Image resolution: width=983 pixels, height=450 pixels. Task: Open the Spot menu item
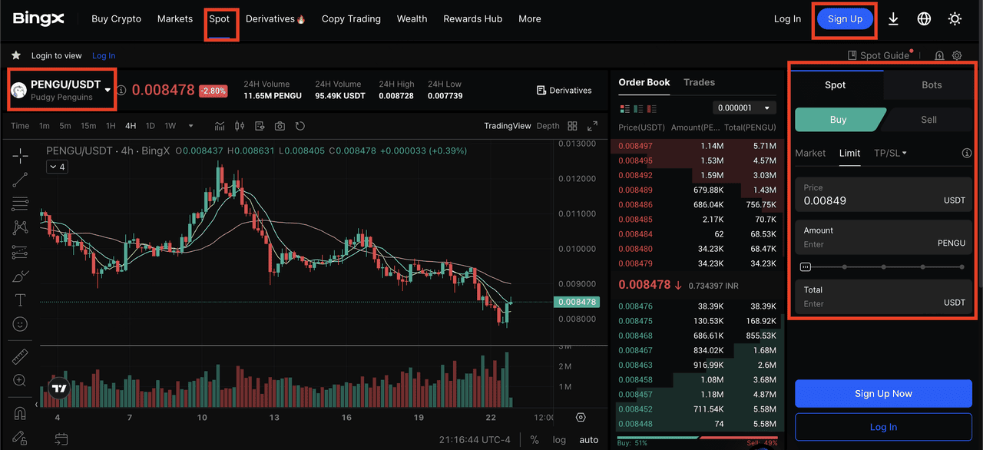point(220,19)
